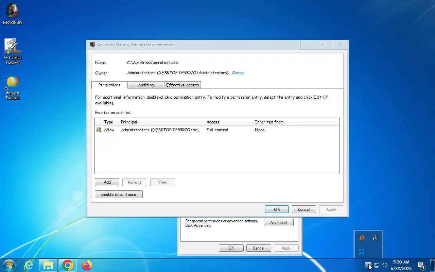
Task: Click the orange magnifier tray overflow icon
Action: click(x=362, y=238)
